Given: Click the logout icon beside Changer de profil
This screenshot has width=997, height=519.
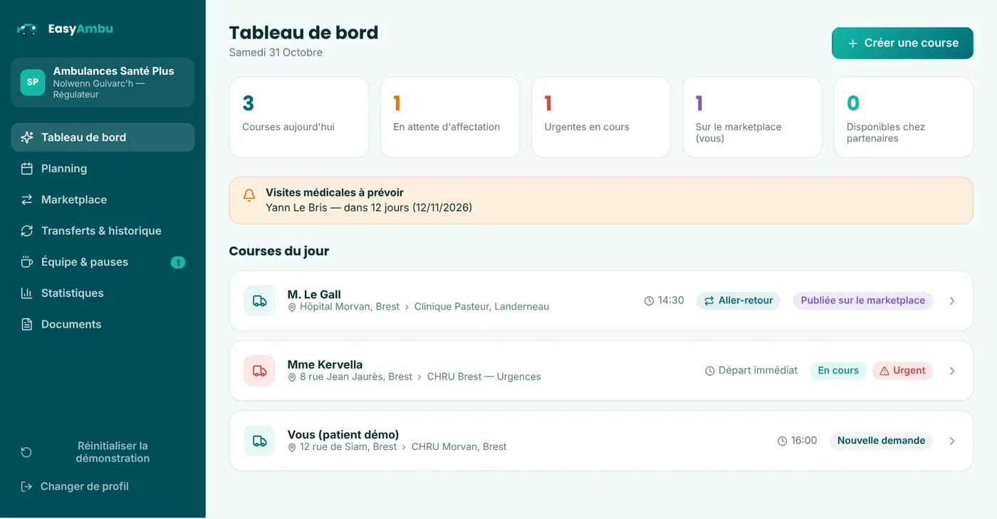Looking at the screenshot, I should (26, 486).
